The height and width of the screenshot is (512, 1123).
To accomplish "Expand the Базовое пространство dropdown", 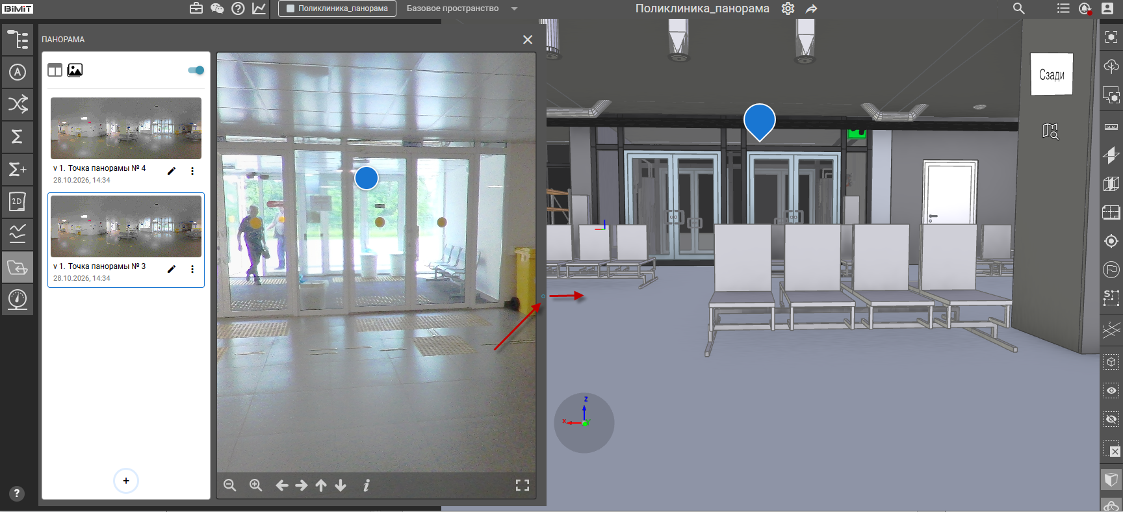I will coord(514,8).
